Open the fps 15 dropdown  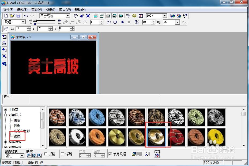178,22
